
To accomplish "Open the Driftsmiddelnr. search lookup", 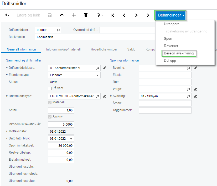I will [58, 30].
